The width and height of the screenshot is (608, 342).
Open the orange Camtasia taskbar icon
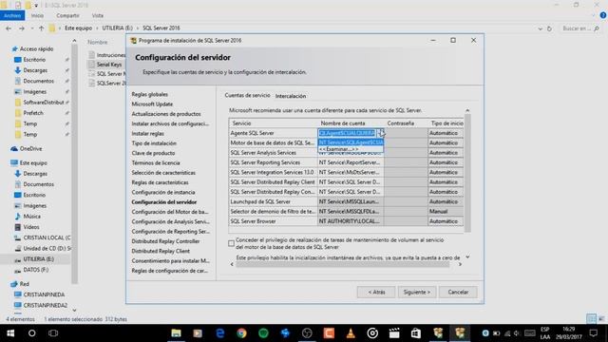pyautogui.click(x=329, y=333)
